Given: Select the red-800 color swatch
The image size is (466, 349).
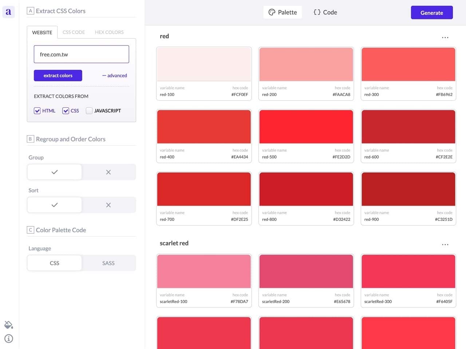Looking at the screenshot, I should 306,189.
